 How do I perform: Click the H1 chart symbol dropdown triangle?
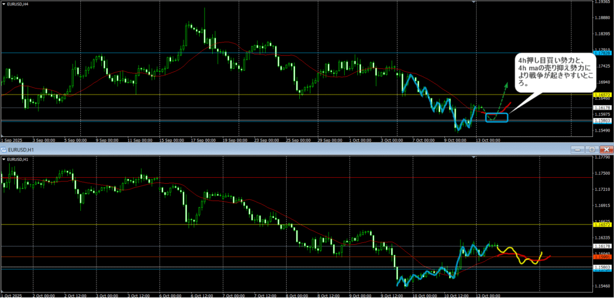pyautogui.click(x=4, y=159)
